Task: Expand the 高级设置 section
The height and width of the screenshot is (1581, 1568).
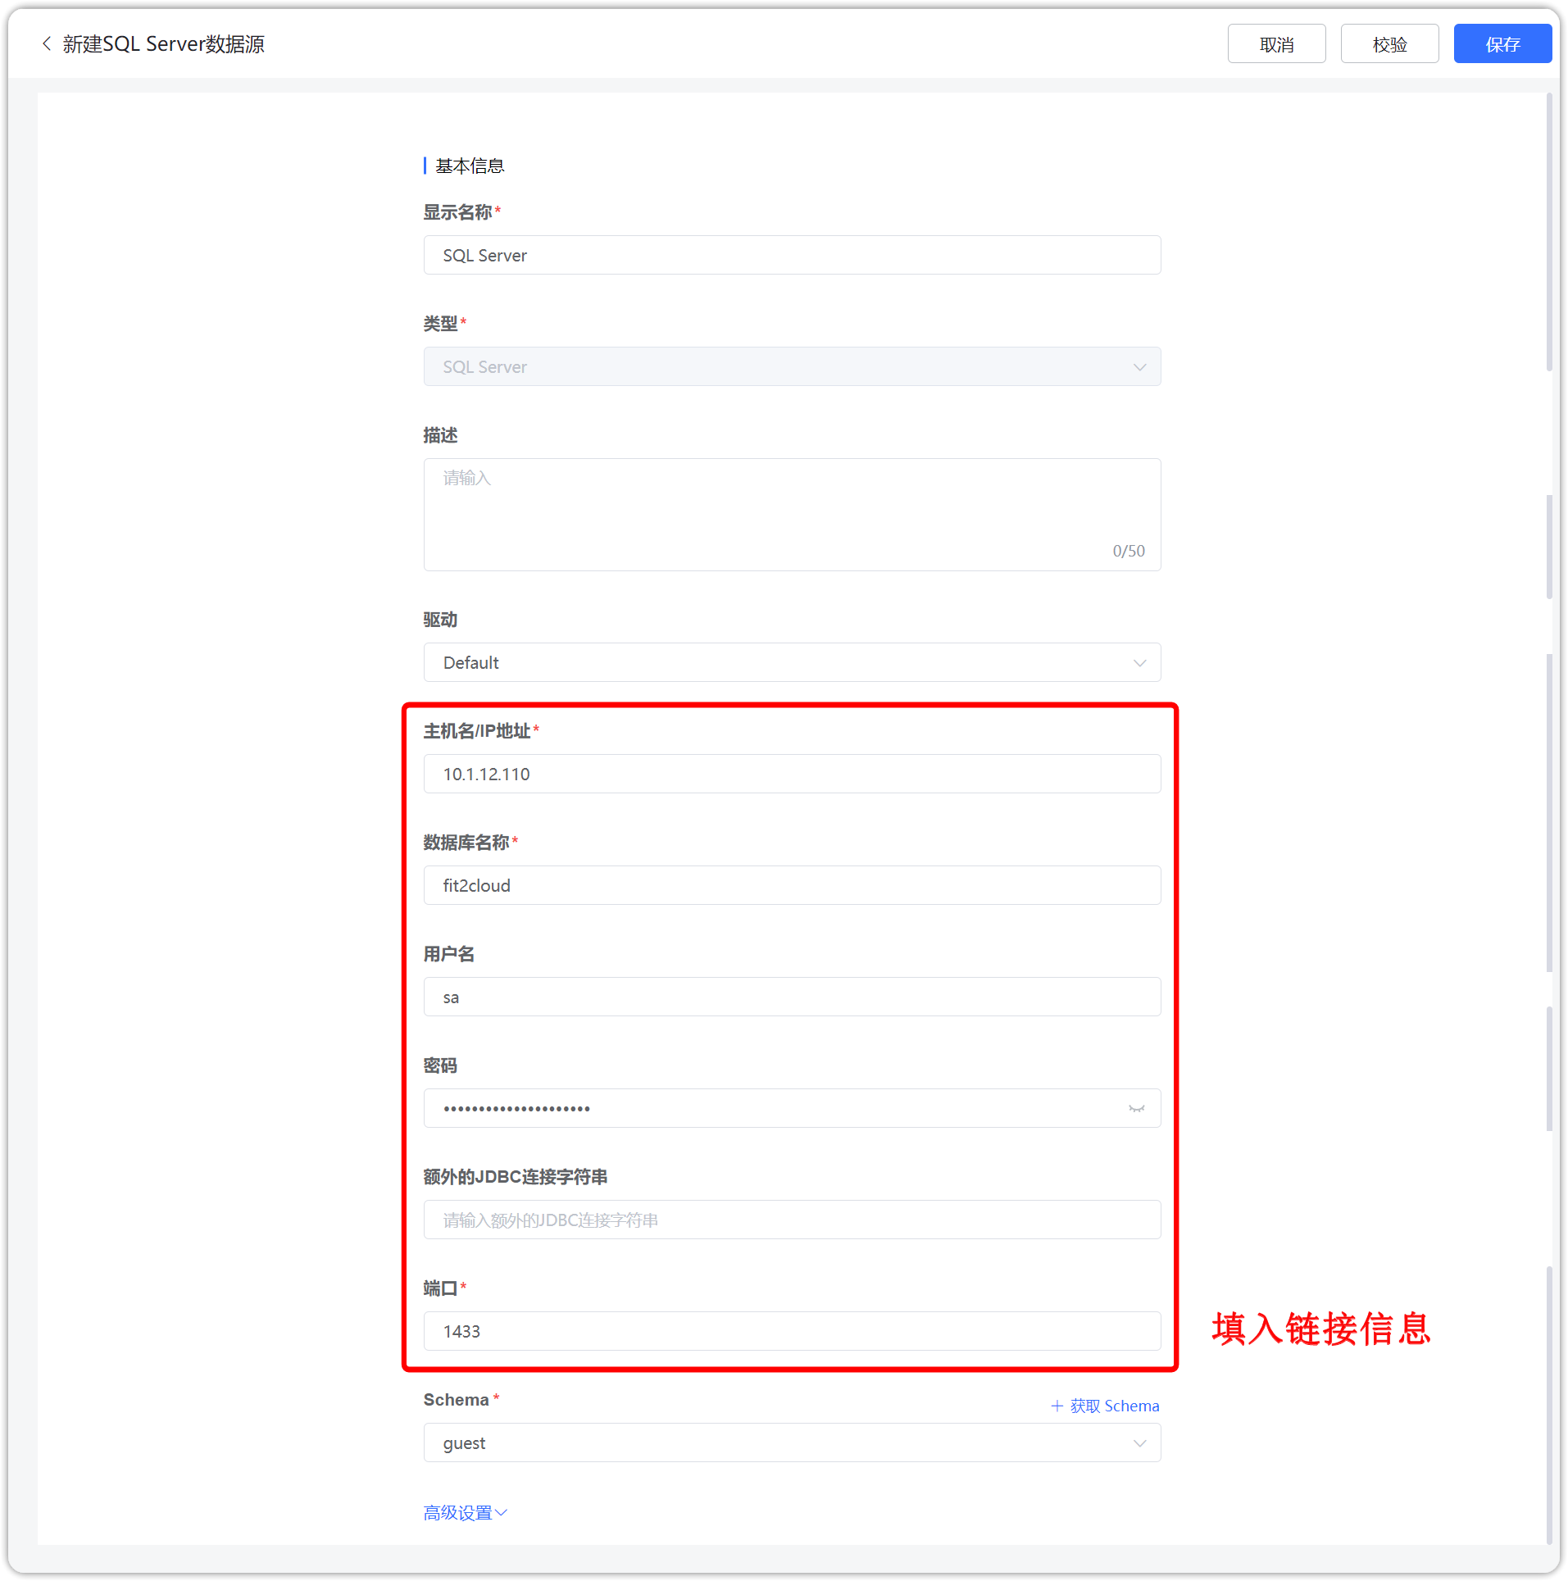Action: pyautogui.click(x=464, y=1512)
